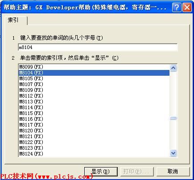Select the highlighted M8104(FX) entry

coord(94,73)
